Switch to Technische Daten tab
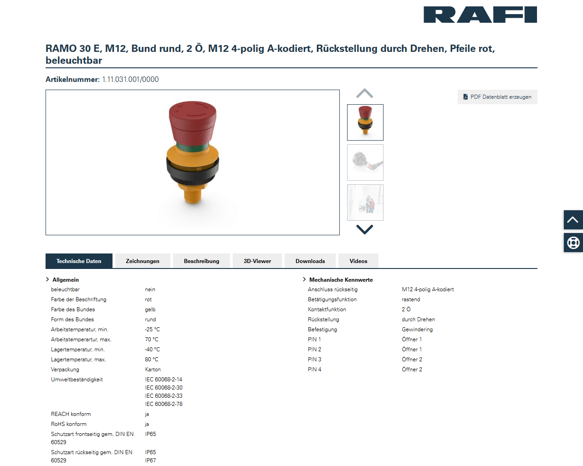Screen dimensions: 583x466 pos(79,261)
